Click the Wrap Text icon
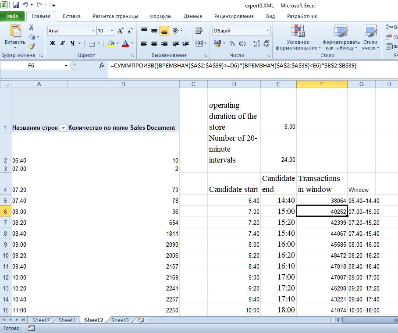The height and width of the screenshot is (333, 398). 199,31
